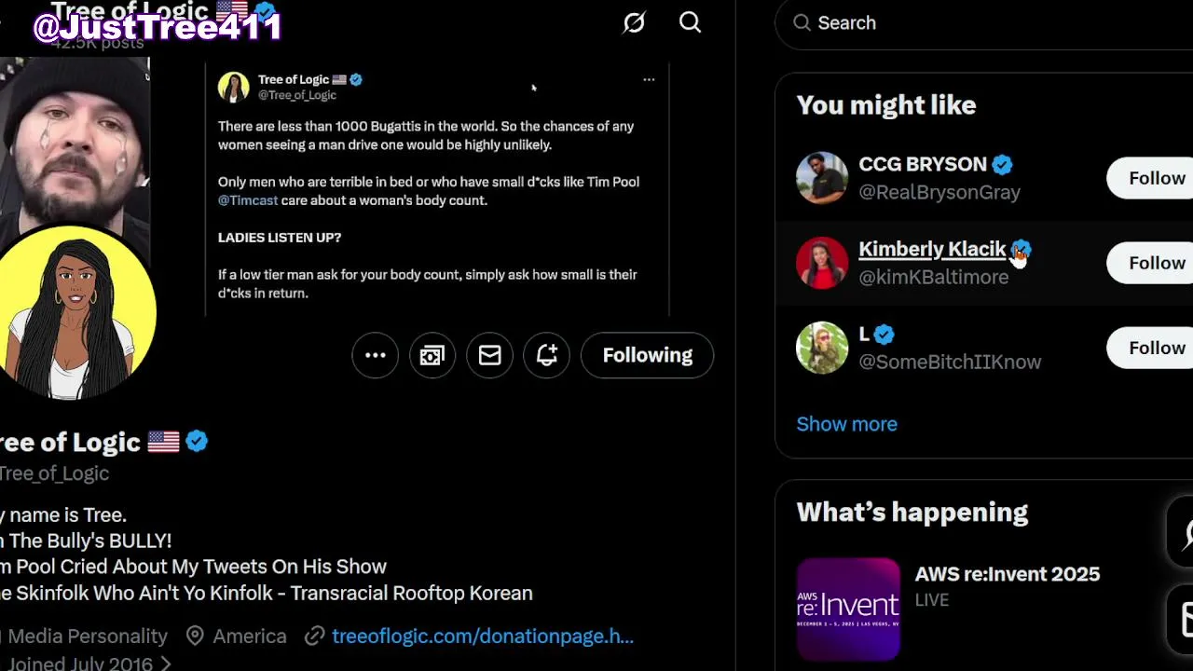Open the treeoflogic.com donation page link
The height and width of the screenshot is (671, 1193).
(483, 637)
